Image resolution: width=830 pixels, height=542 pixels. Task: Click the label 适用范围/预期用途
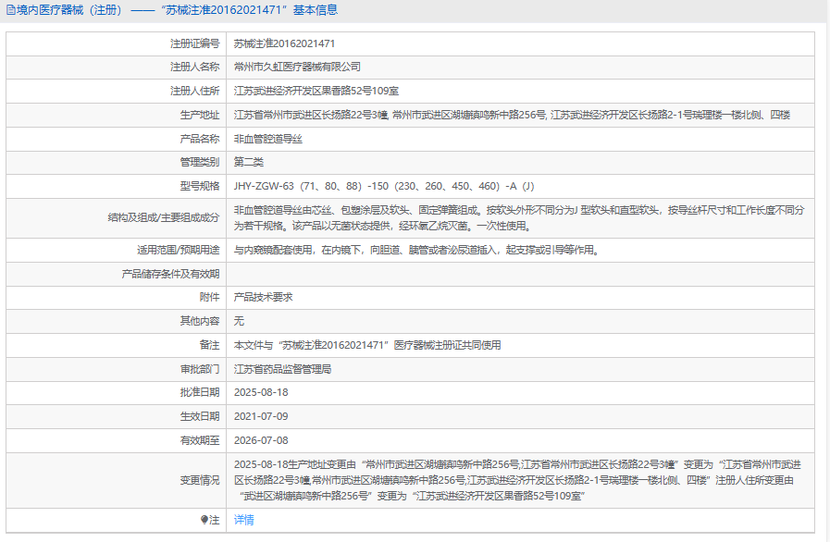click(x=178, y=250)
